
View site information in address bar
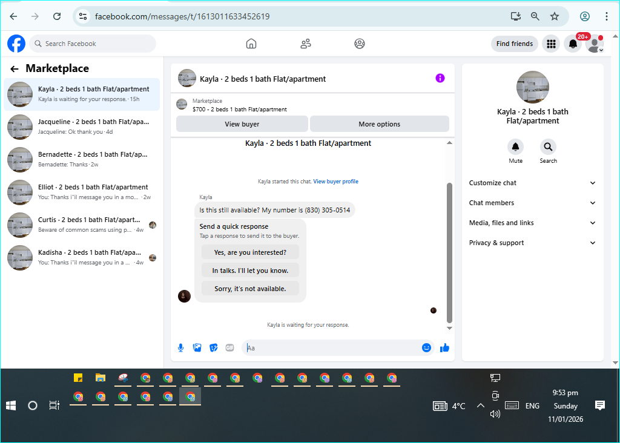click(82, 16)
